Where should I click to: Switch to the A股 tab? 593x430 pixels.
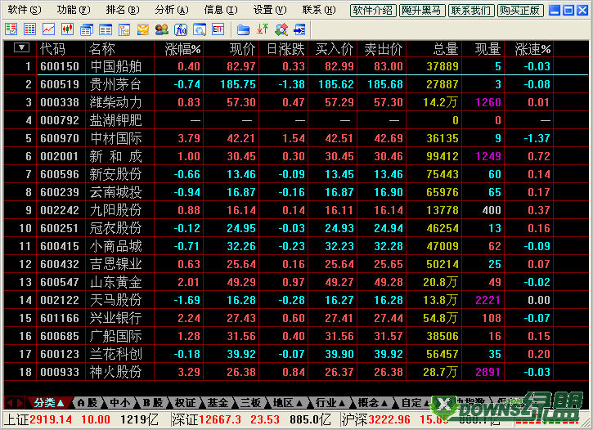(x=88, y=403)
